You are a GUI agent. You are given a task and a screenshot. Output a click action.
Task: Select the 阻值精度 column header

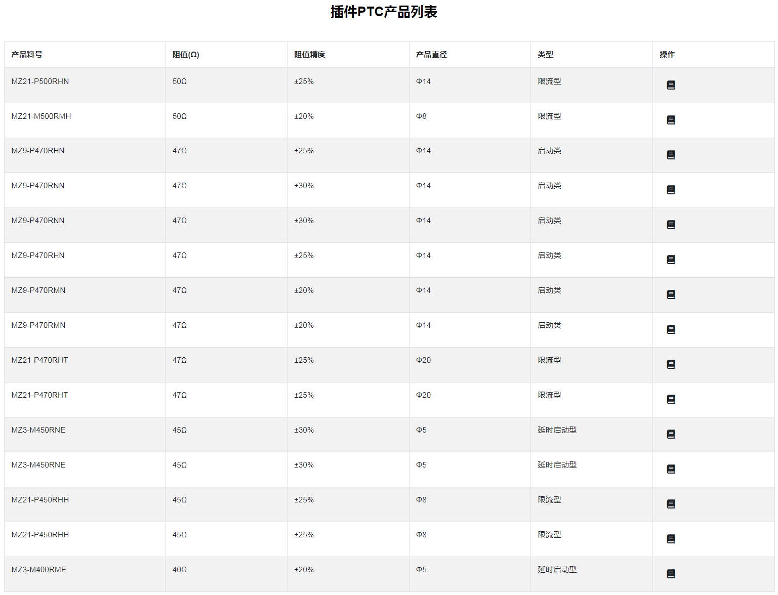pyautogui.click(x=310, y=55)
